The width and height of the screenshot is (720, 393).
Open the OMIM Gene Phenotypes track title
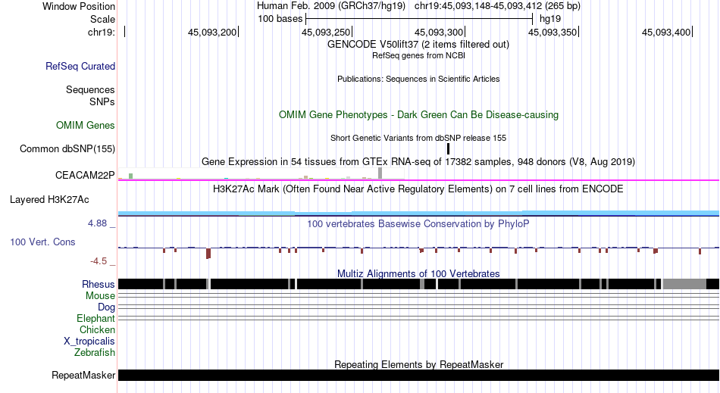418,114
